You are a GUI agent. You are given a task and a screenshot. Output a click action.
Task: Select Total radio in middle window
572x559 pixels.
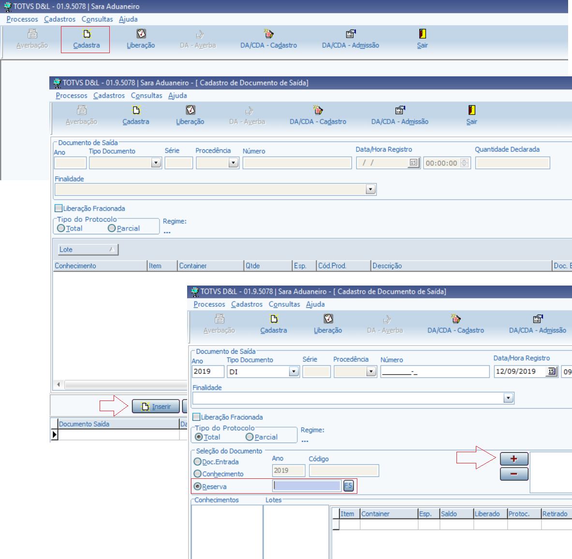pyautogui.click(x=61, y=228)
